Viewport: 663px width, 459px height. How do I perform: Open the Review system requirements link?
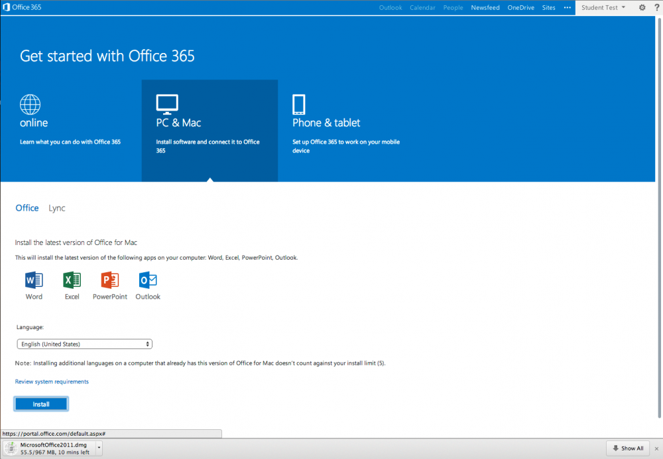tap(52, 382)
